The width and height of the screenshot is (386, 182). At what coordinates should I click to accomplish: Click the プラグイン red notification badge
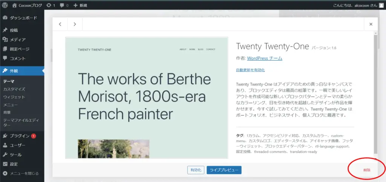point(34,136)
